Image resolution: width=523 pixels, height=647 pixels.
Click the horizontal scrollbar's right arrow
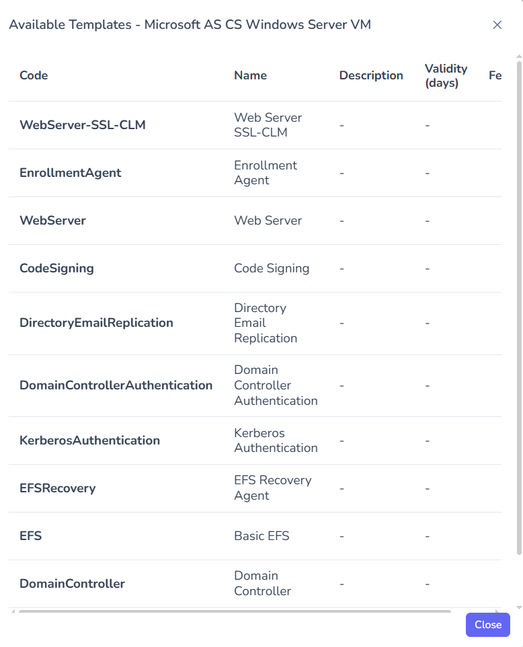click(x=499, y=611)
